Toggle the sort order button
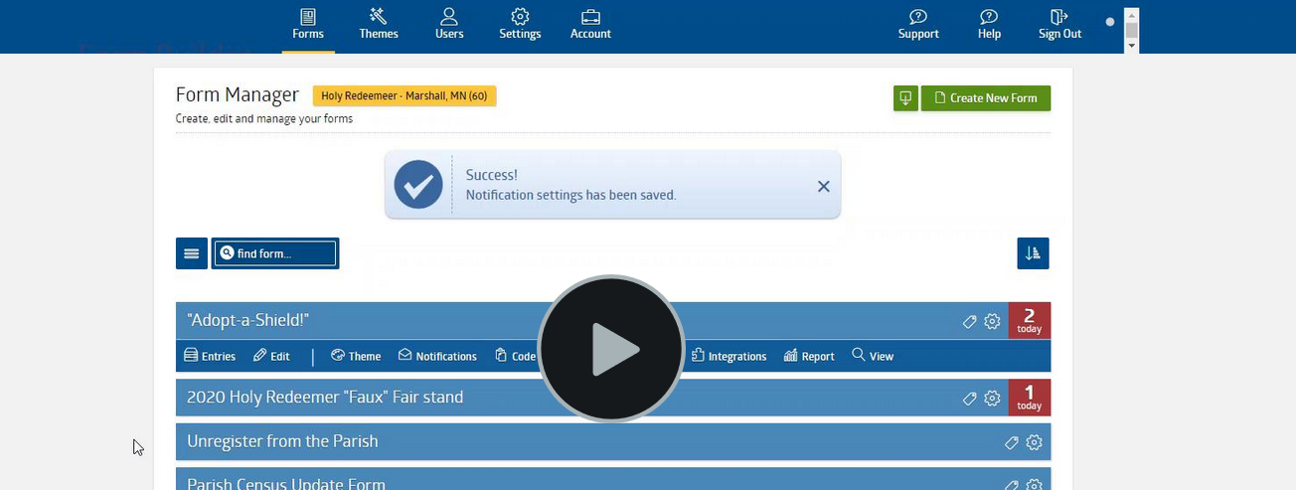This screenshot has width=1296, height=490. pos(1033,253)
